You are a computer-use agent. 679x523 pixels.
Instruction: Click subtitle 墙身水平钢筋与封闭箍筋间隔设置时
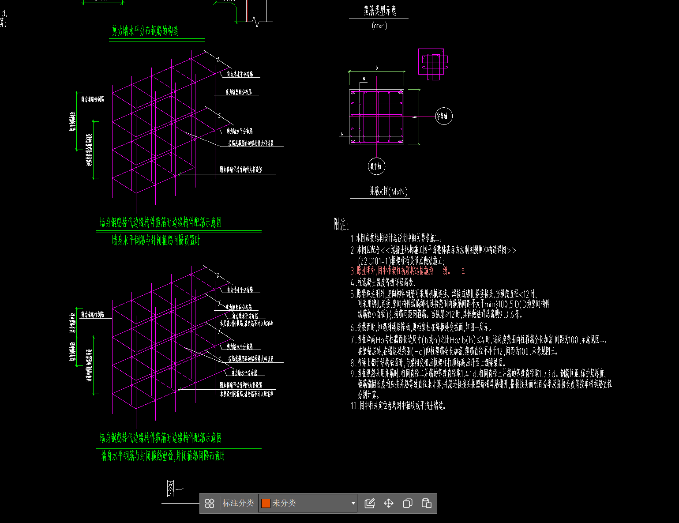click(x=156, y=241)
